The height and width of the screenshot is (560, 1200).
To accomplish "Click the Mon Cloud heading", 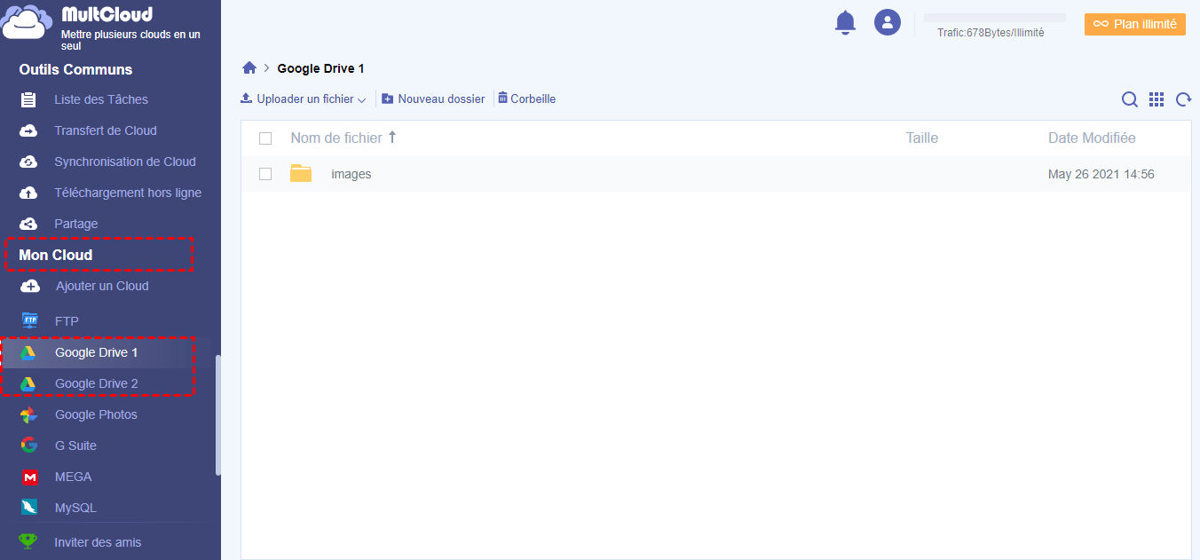I will tap(56, 255).
